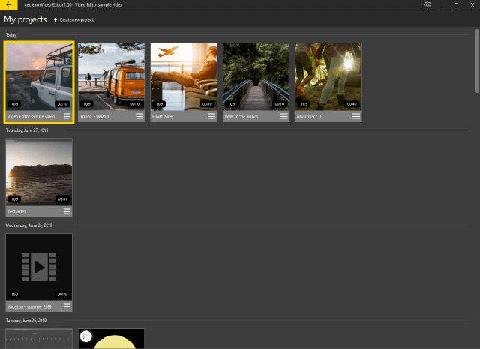Go back using the yellow arrow button

(x=9, y=5)
